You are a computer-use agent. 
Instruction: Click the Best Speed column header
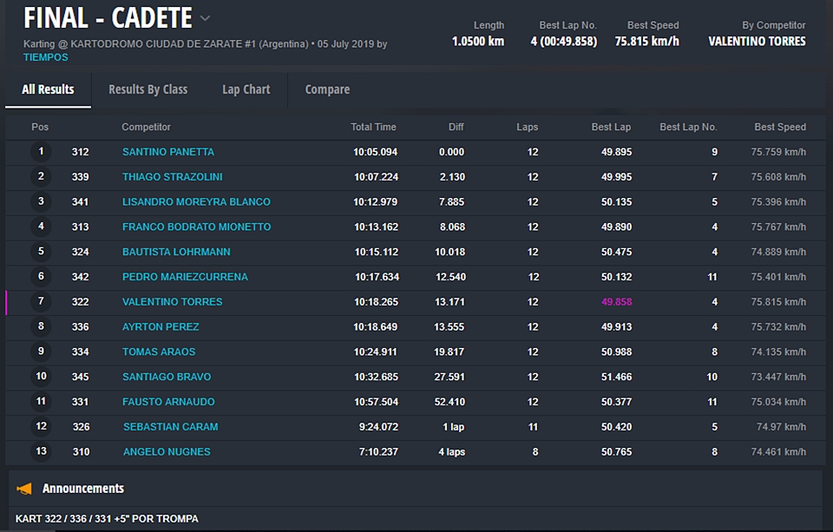(x=779, y=127)
